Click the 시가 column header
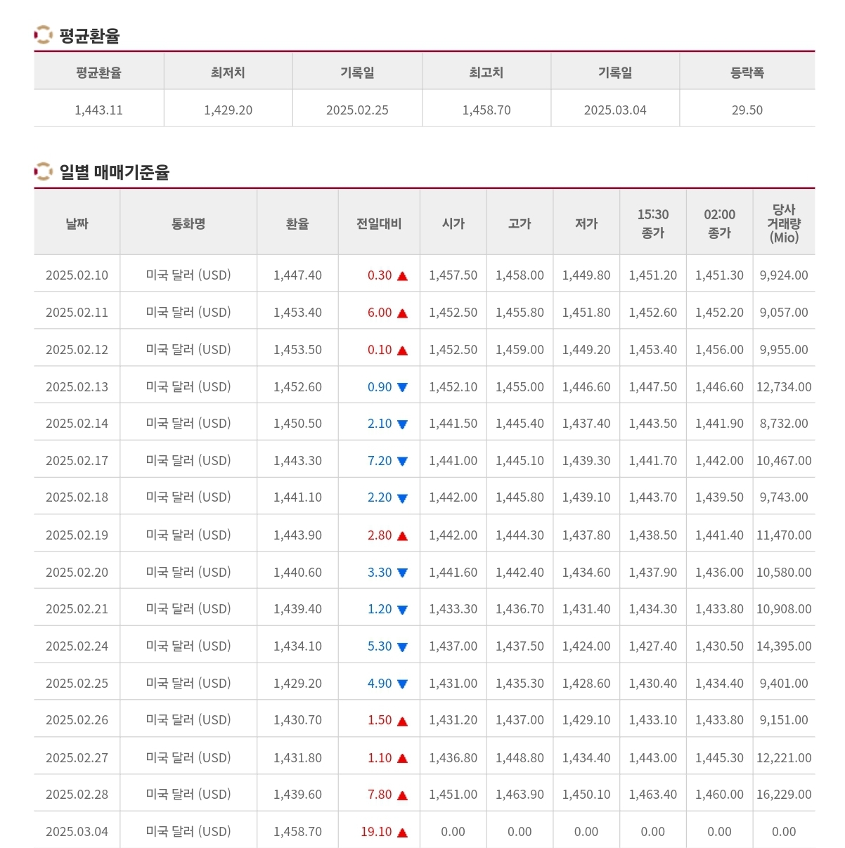This screenshot has width=845, height=848. [x=453, y=223]
